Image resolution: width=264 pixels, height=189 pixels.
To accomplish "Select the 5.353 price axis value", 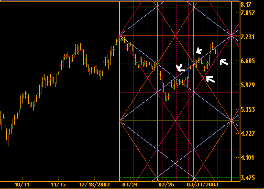I will [x=248, y=110].
